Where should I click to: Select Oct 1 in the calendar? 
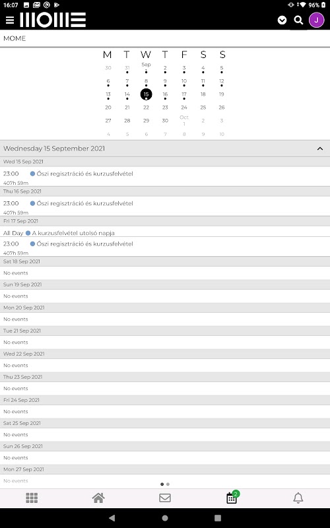(x=184, y=121)
